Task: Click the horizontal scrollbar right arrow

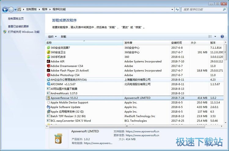Action: click(x=222, y=126)
